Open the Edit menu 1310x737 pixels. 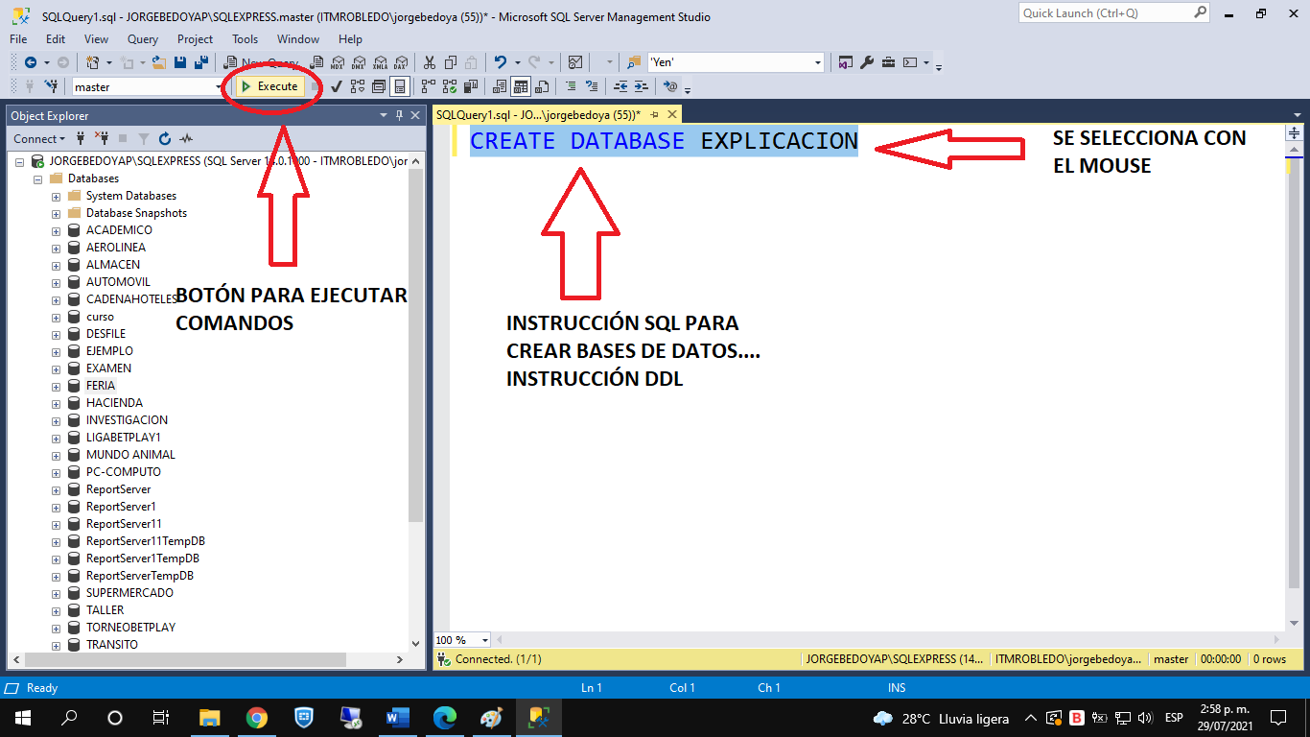[56, 39]
